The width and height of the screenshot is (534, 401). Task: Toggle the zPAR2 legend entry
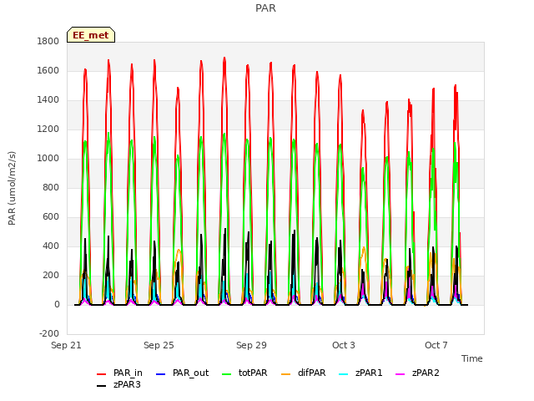coord(417,373)
